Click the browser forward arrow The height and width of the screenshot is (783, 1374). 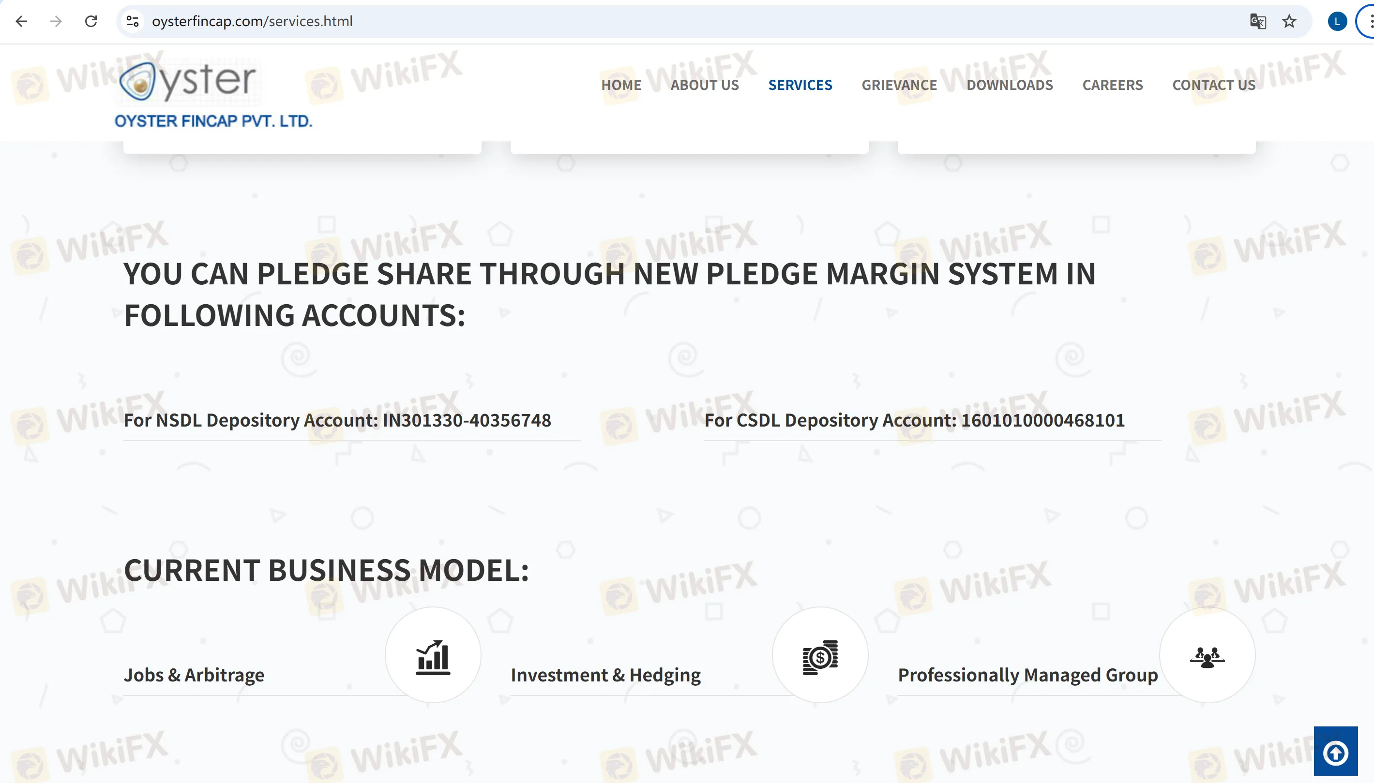pyautogui.click(x=56, y=21)
